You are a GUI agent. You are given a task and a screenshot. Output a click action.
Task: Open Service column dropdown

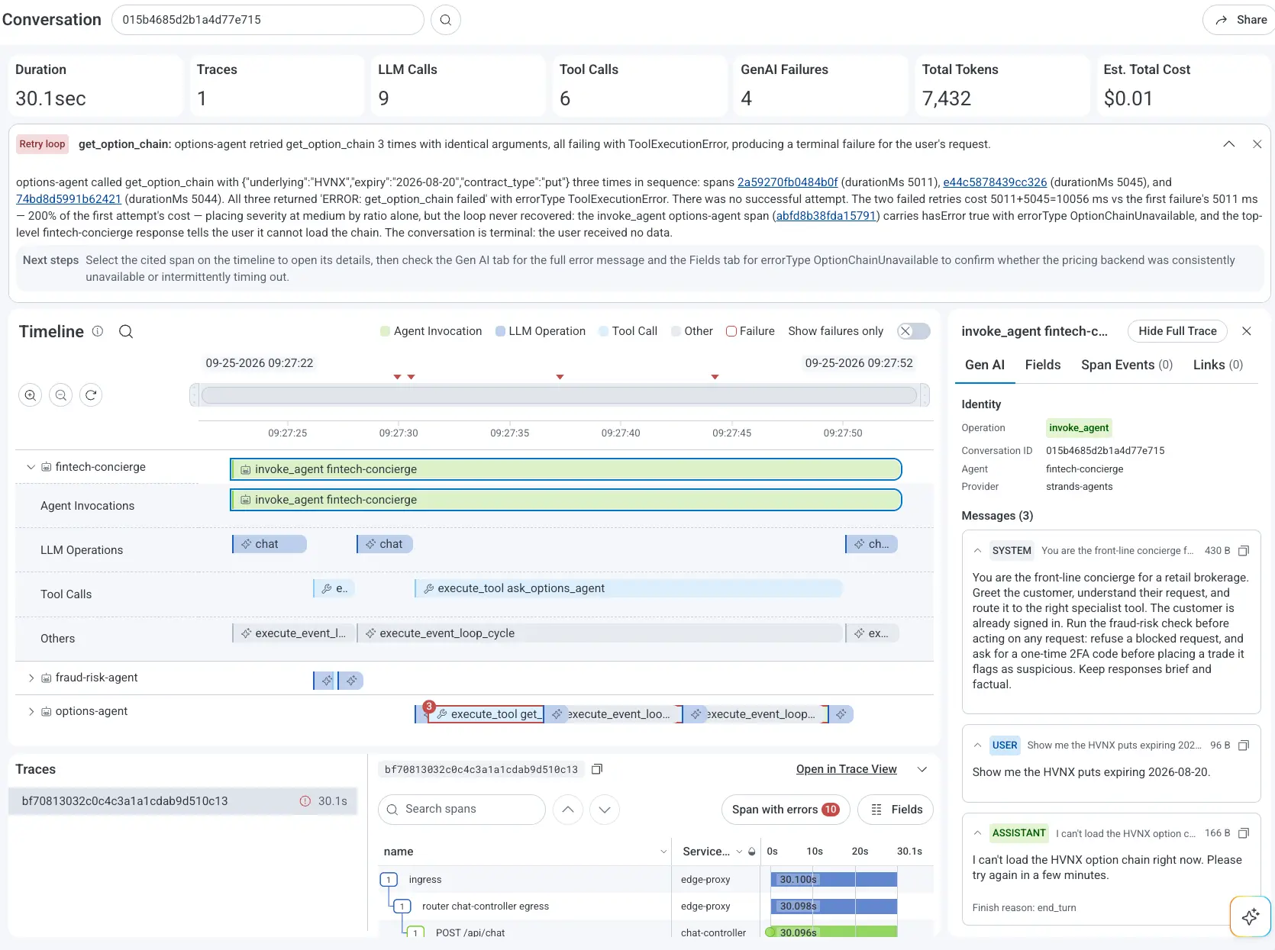(x=739, y=852)
